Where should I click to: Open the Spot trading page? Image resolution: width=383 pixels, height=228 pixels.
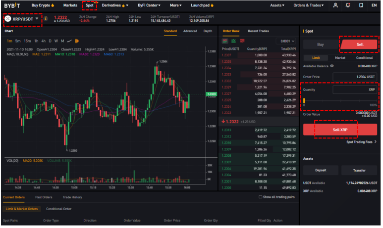tap(90, 5)
